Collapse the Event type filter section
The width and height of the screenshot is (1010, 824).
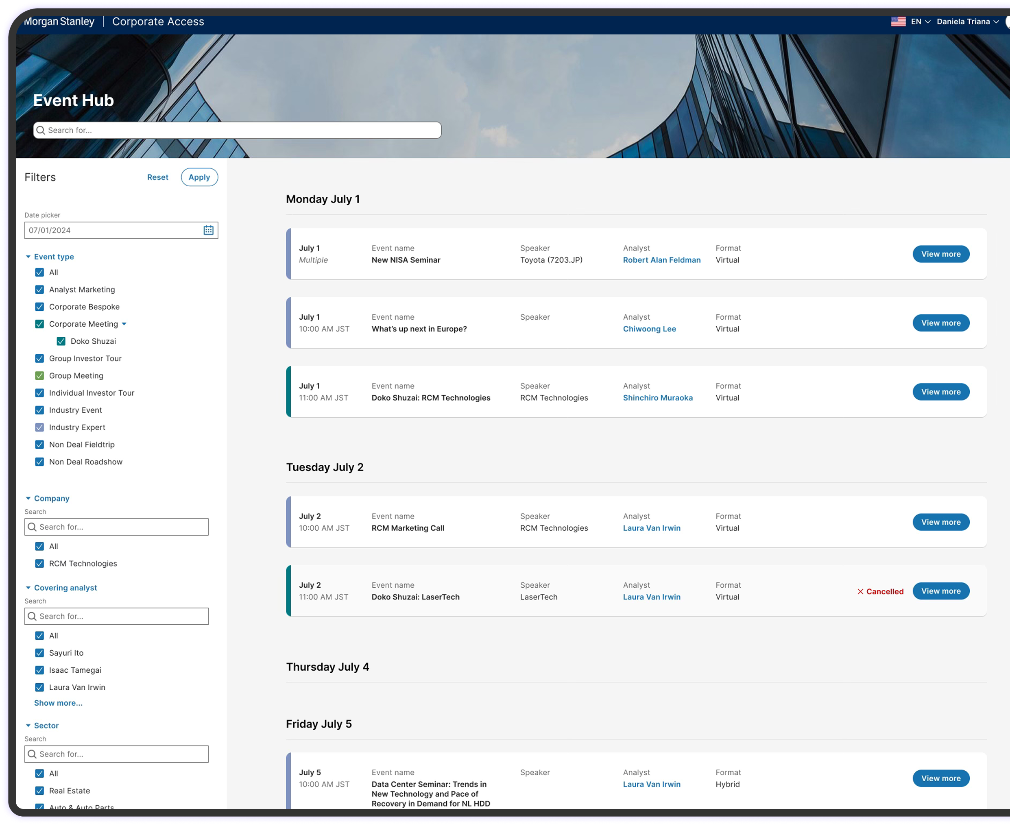pyautogui.click(x=28, y=257)
